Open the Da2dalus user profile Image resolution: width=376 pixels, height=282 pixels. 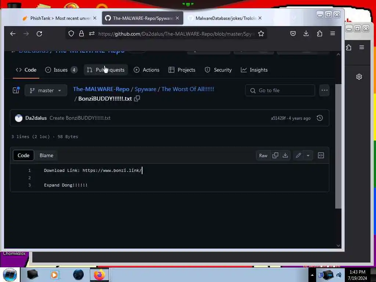click(x=36, y=118)
